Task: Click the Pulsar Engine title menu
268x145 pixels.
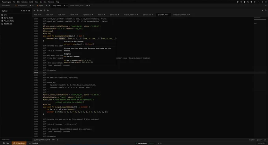Action: click(x=6, y=2)
